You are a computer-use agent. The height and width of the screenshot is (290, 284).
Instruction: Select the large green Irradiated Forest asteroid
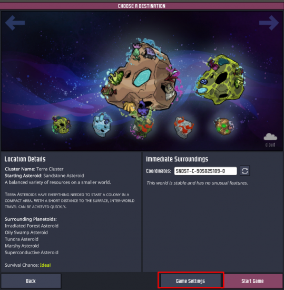[x=221, y=79]
